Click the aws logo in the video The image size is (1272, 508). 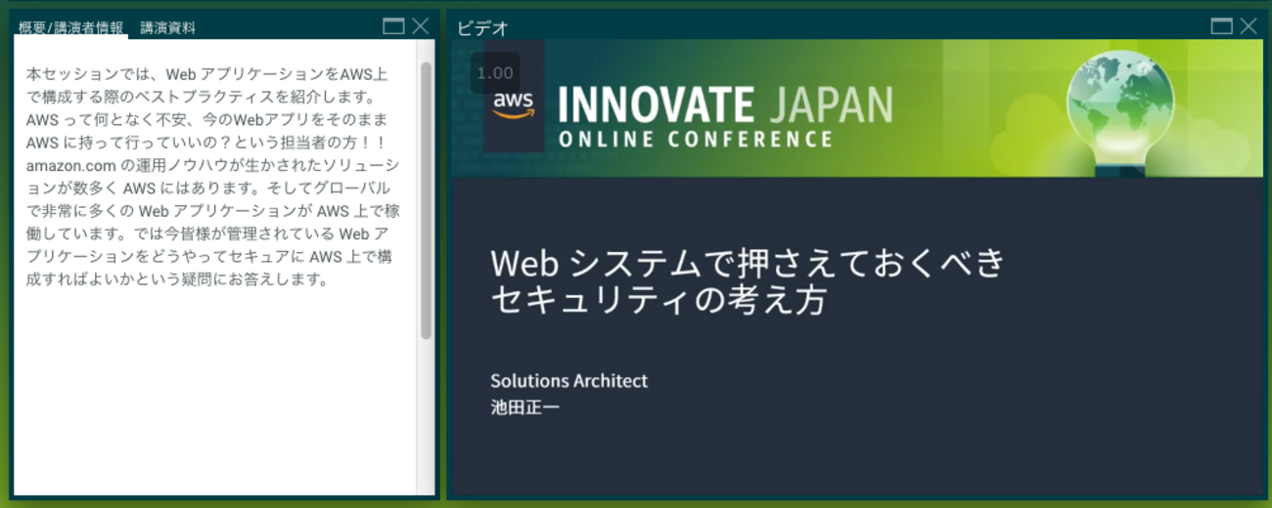[513, 104]
